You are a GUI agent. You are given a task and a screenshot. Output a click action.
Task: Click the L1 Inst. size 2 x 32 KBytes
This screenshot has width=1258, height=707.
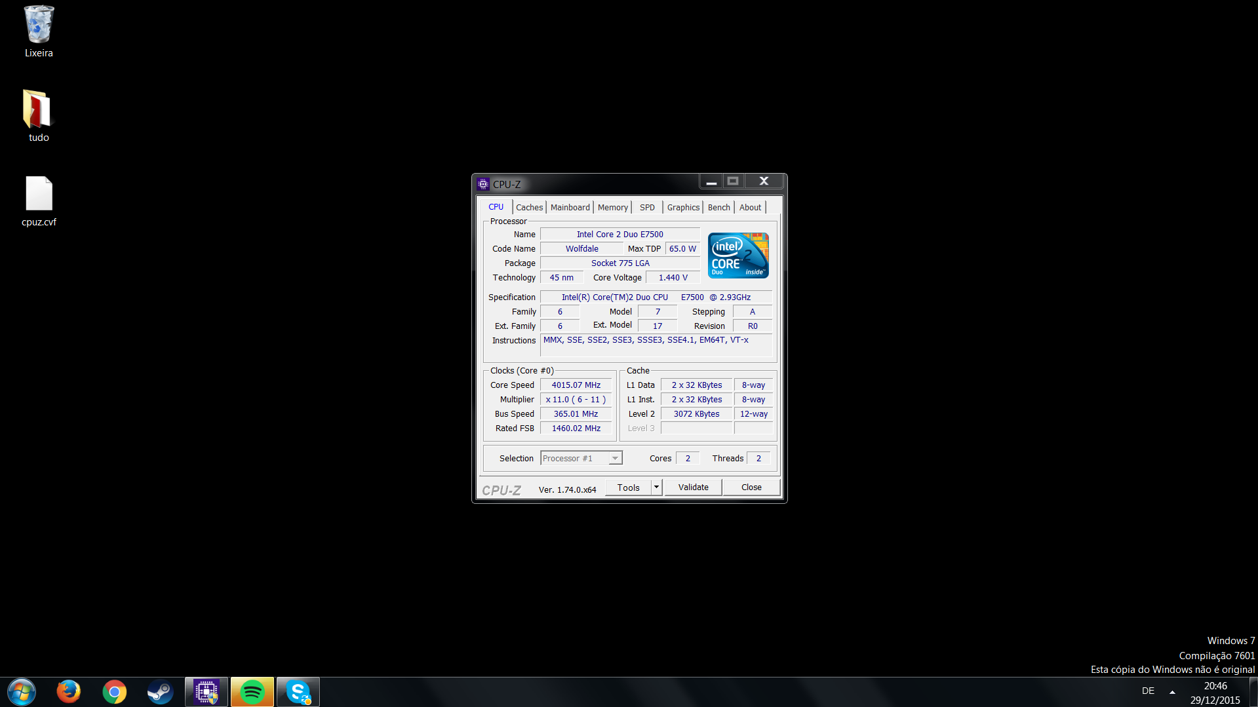(x=696, y=400)
